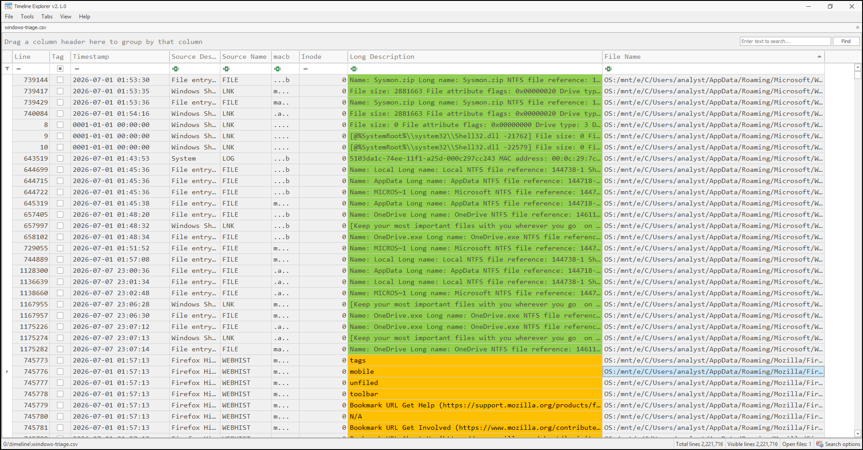Select the Bookmark URL Get Help cell
Image resolution: width=863 pixels, height=450 pixels.
[x=475, y=405]
